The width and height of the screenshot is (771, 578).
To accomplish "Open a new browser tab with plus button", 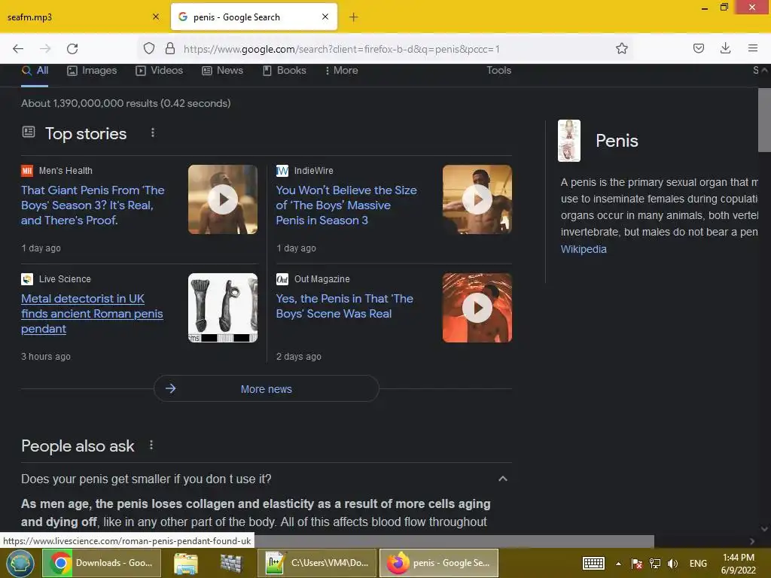I will 354,17.
